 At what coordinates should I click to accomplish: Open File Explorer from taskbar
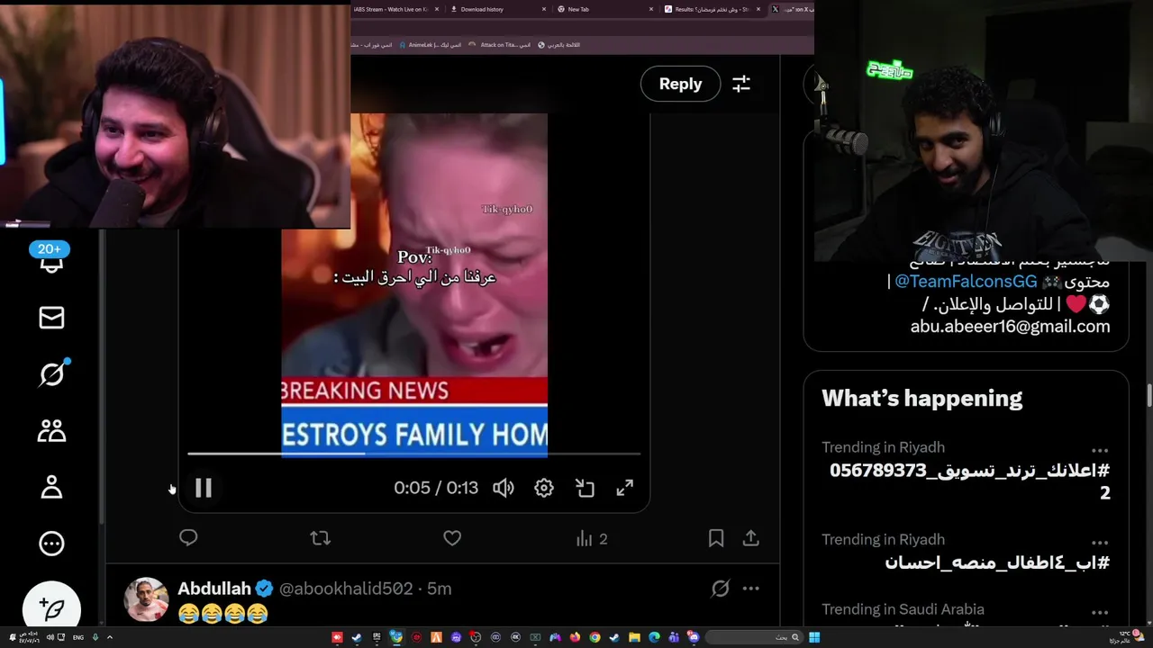coord(634,637)
